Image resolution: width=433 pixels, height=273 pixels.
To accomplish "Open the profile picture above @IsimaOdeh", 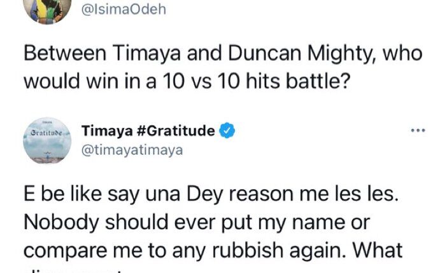I will [x=46, y=10].
